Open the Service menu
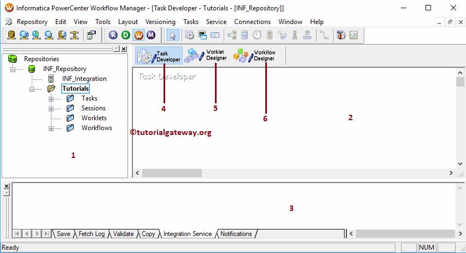The height and width of the screenshot is (253, 466). tap(217, 22)
